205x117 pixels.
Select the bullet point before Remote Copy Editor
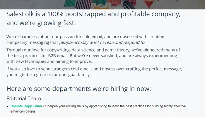tap(8, 106)
